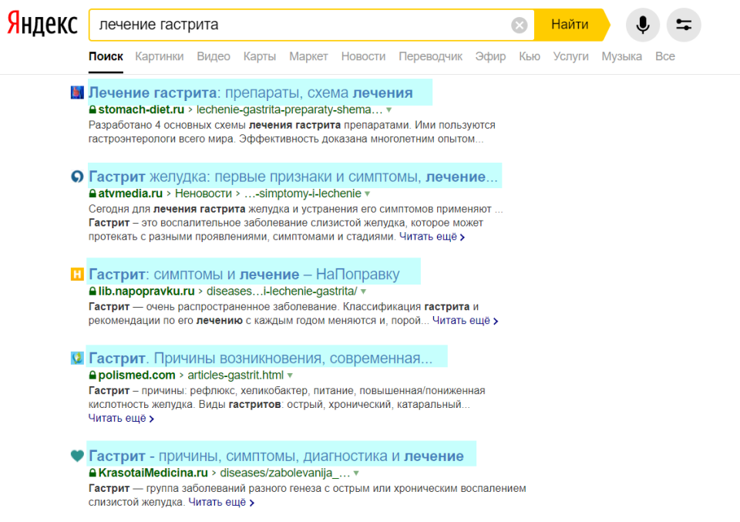
Task: Open search settings filter icon
Action: point(684,25)
